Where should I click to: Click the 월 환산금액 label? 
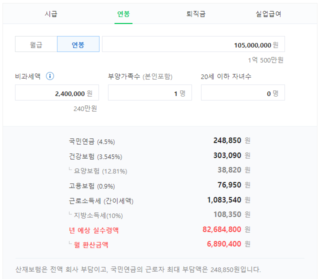point(91,244)
